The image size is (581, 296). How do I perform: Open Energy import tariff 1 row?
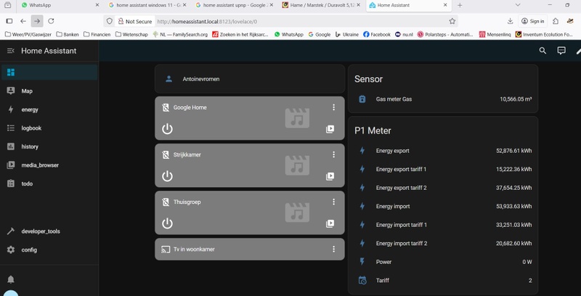coord(443,225)
